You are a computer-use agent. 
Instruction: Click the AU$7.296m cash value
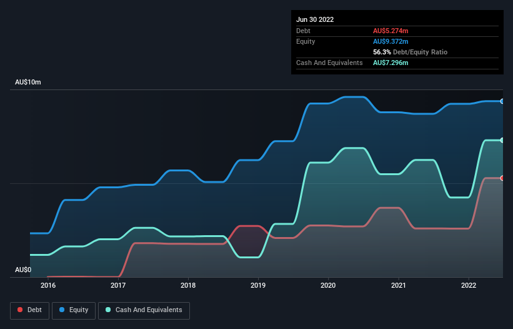pyautogui.click(x=391, y=63)
